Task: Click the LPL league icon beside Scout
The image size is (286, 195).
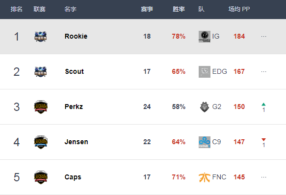Action: click(41, 72)
